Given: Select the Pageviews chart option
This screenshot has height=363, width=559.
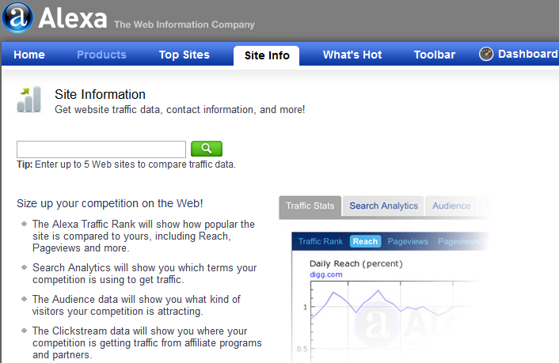Looking at the screenshot, I should tap(408, 241).
